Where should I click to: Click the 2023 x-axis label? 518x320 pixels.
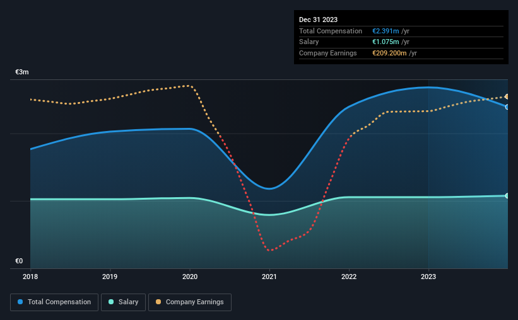[x=428, y=277]
